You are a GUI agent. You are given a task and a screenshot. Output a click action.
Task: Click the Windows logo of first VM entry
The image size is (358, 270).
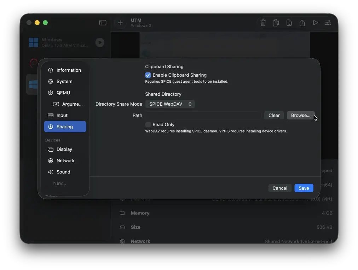34,42
